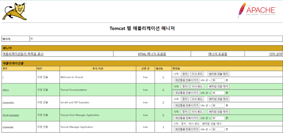Click 세션들을 만료시키기 for /manager
Viewport: 283px width, 135px height.
click(x=187, y=129)
